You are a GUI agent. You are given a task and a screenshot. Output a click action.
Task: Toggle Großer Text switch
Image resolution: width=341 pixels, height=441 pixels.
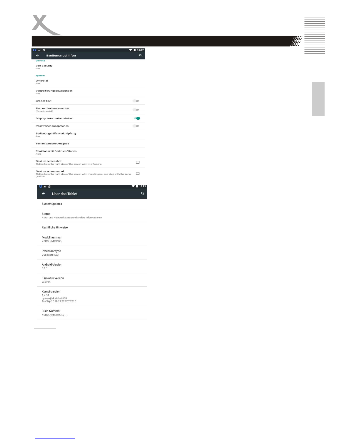tap(136, 101)
